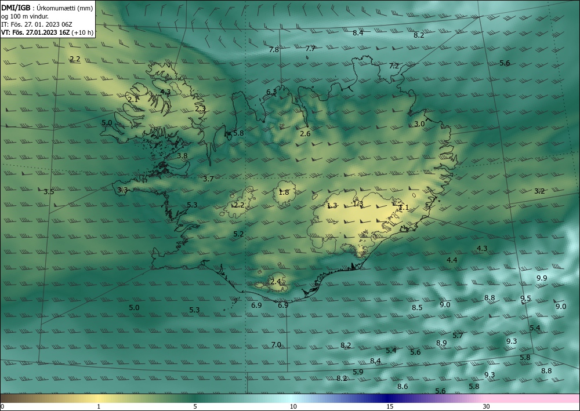The image size is (580, 411).
Task: Click the "og 100 m vindur." legend line
Action: tap(25, 16)
